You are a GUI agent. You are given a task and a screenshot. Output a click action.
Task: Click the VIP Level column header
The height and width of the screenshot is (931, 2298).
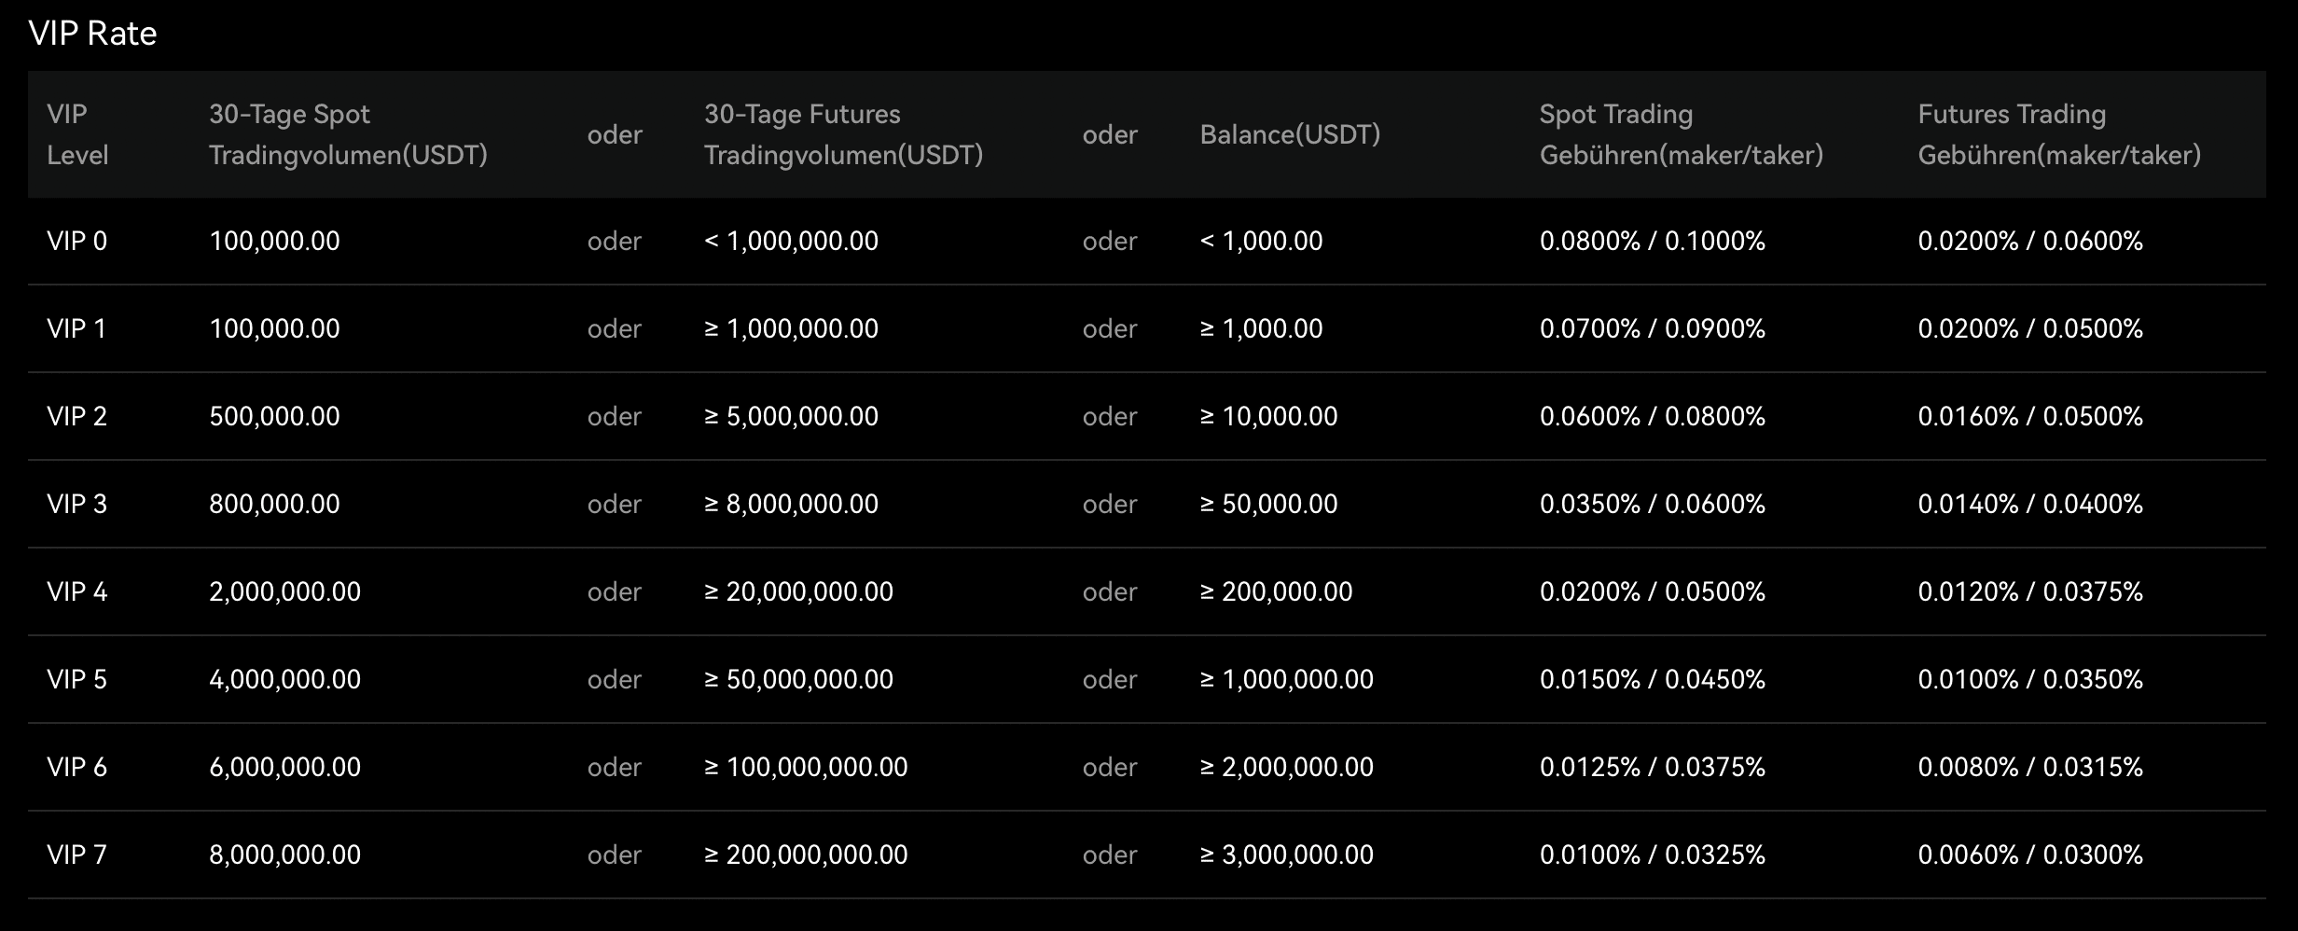click(77, 134)
